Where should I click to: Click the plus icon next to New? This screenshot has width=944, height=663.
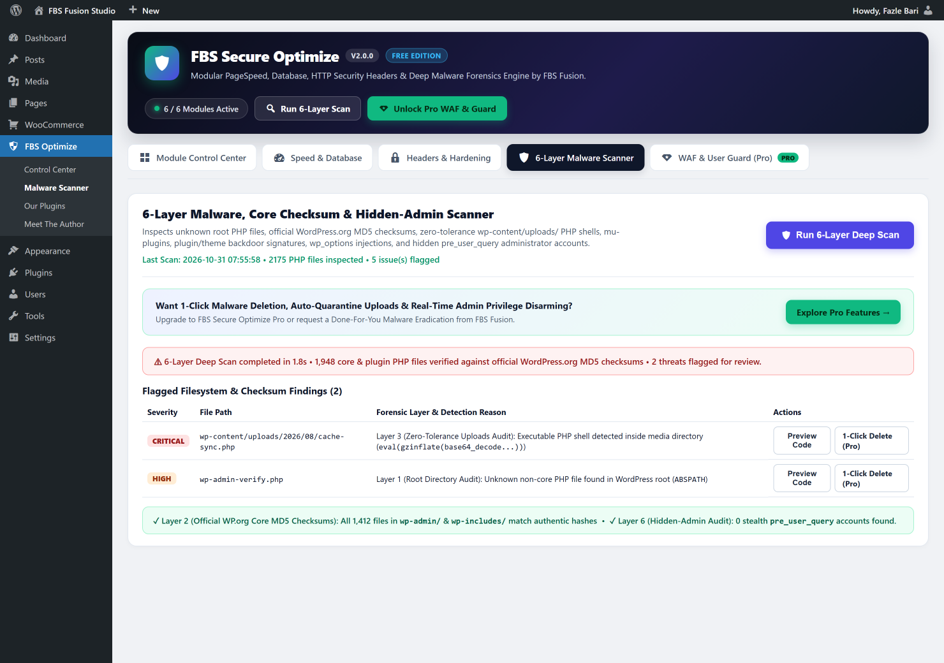tap(133, 10)
